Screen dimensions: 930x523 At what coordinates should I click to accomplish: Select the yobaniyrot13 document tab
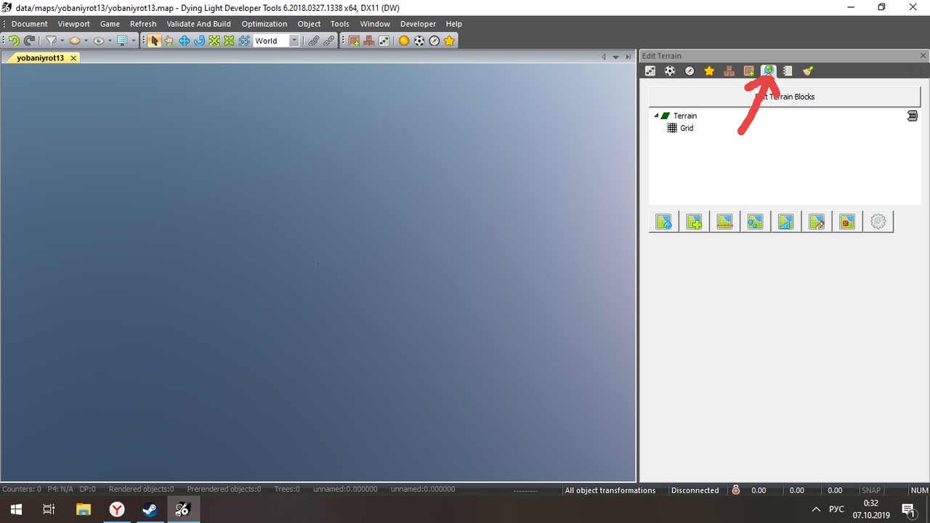41,57
